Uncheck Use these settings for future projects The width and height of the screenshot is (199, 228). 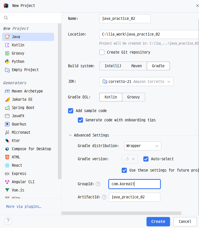[x=124, y=170]
